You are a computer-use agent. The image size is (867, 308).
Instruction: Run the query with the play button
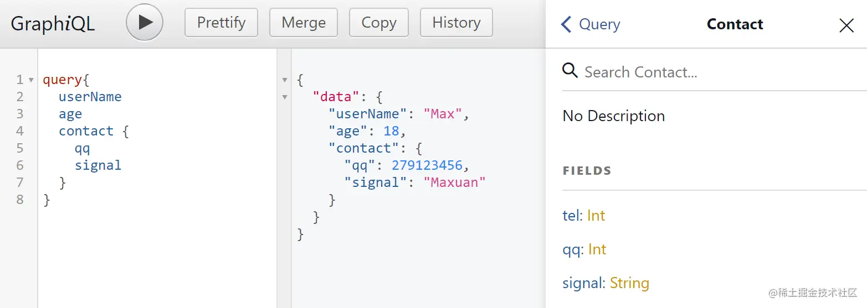(145, 23)
